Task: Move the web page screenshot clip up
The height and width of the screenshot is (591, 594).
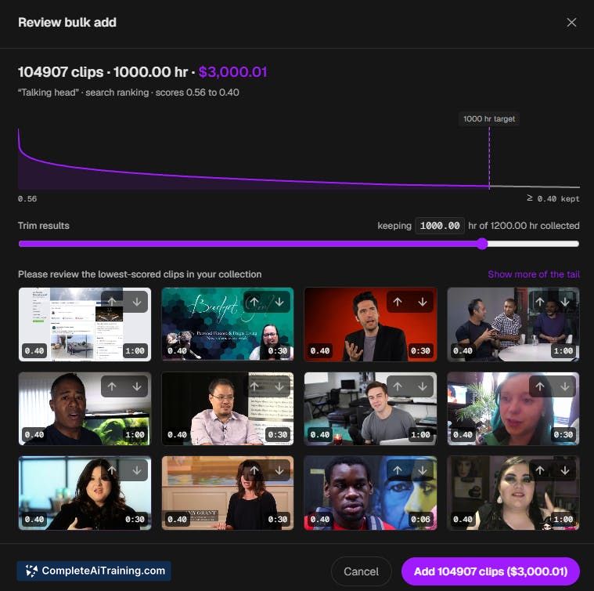Action: point(112,302)
